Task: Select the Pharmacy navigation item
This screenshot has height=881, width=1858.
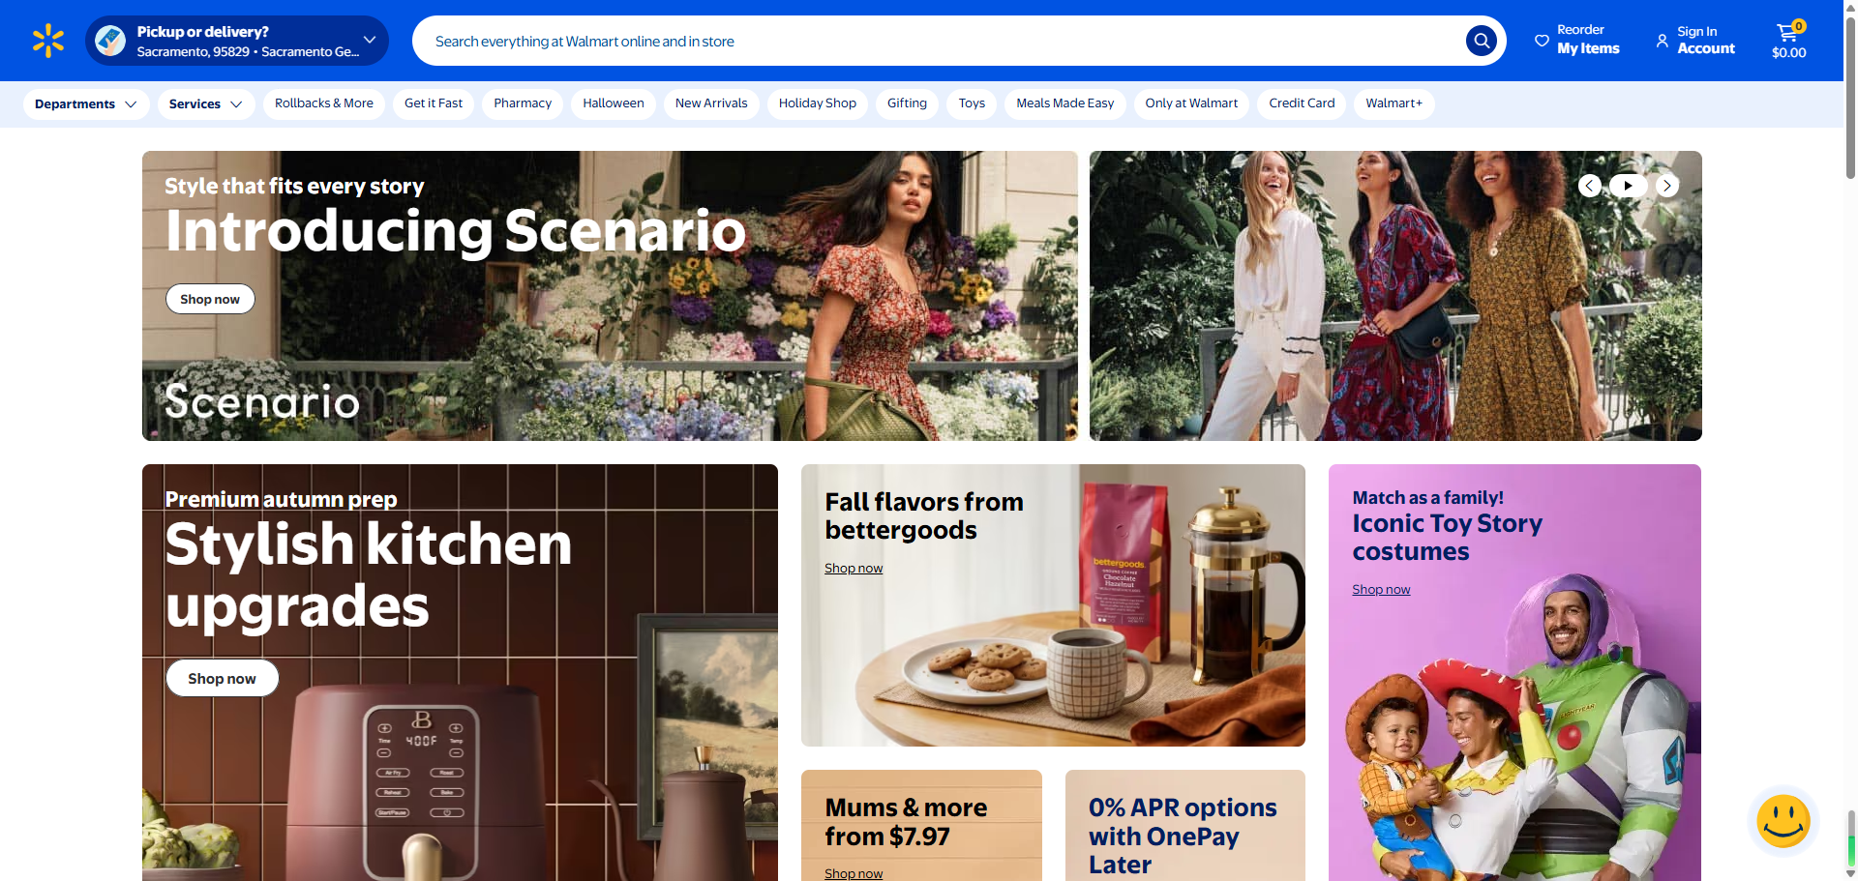Action: click(523, 103)
